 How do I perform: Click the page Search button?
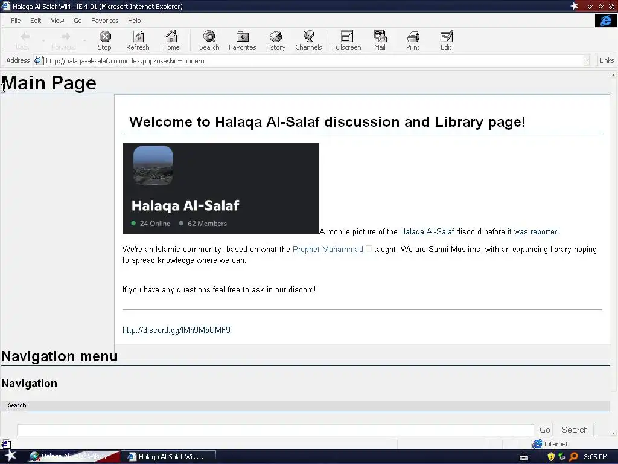coord(575,430)
